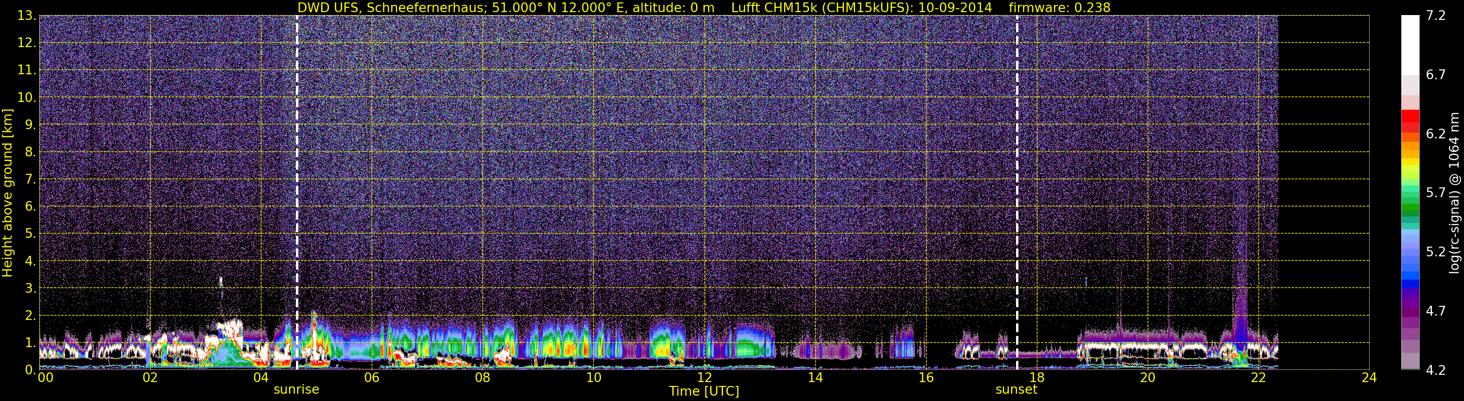
Task: Click the 06 tick on the time axis
Action: 371,378
